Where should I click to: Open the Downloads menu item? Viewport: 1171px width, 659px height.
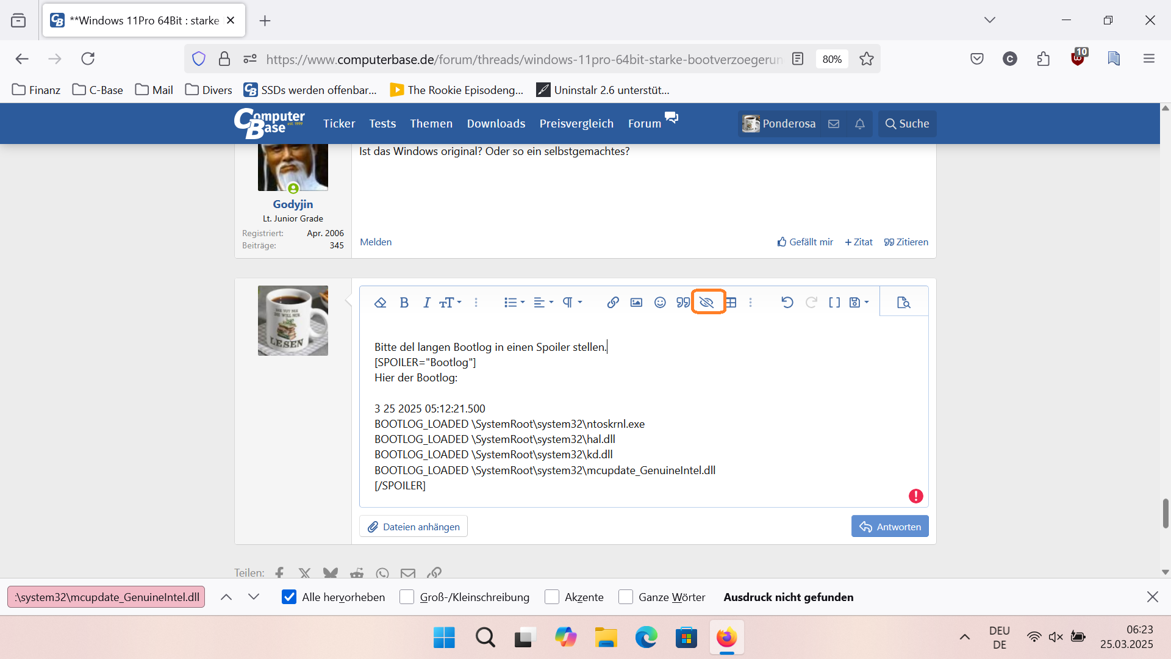click(x=496, y=124)
